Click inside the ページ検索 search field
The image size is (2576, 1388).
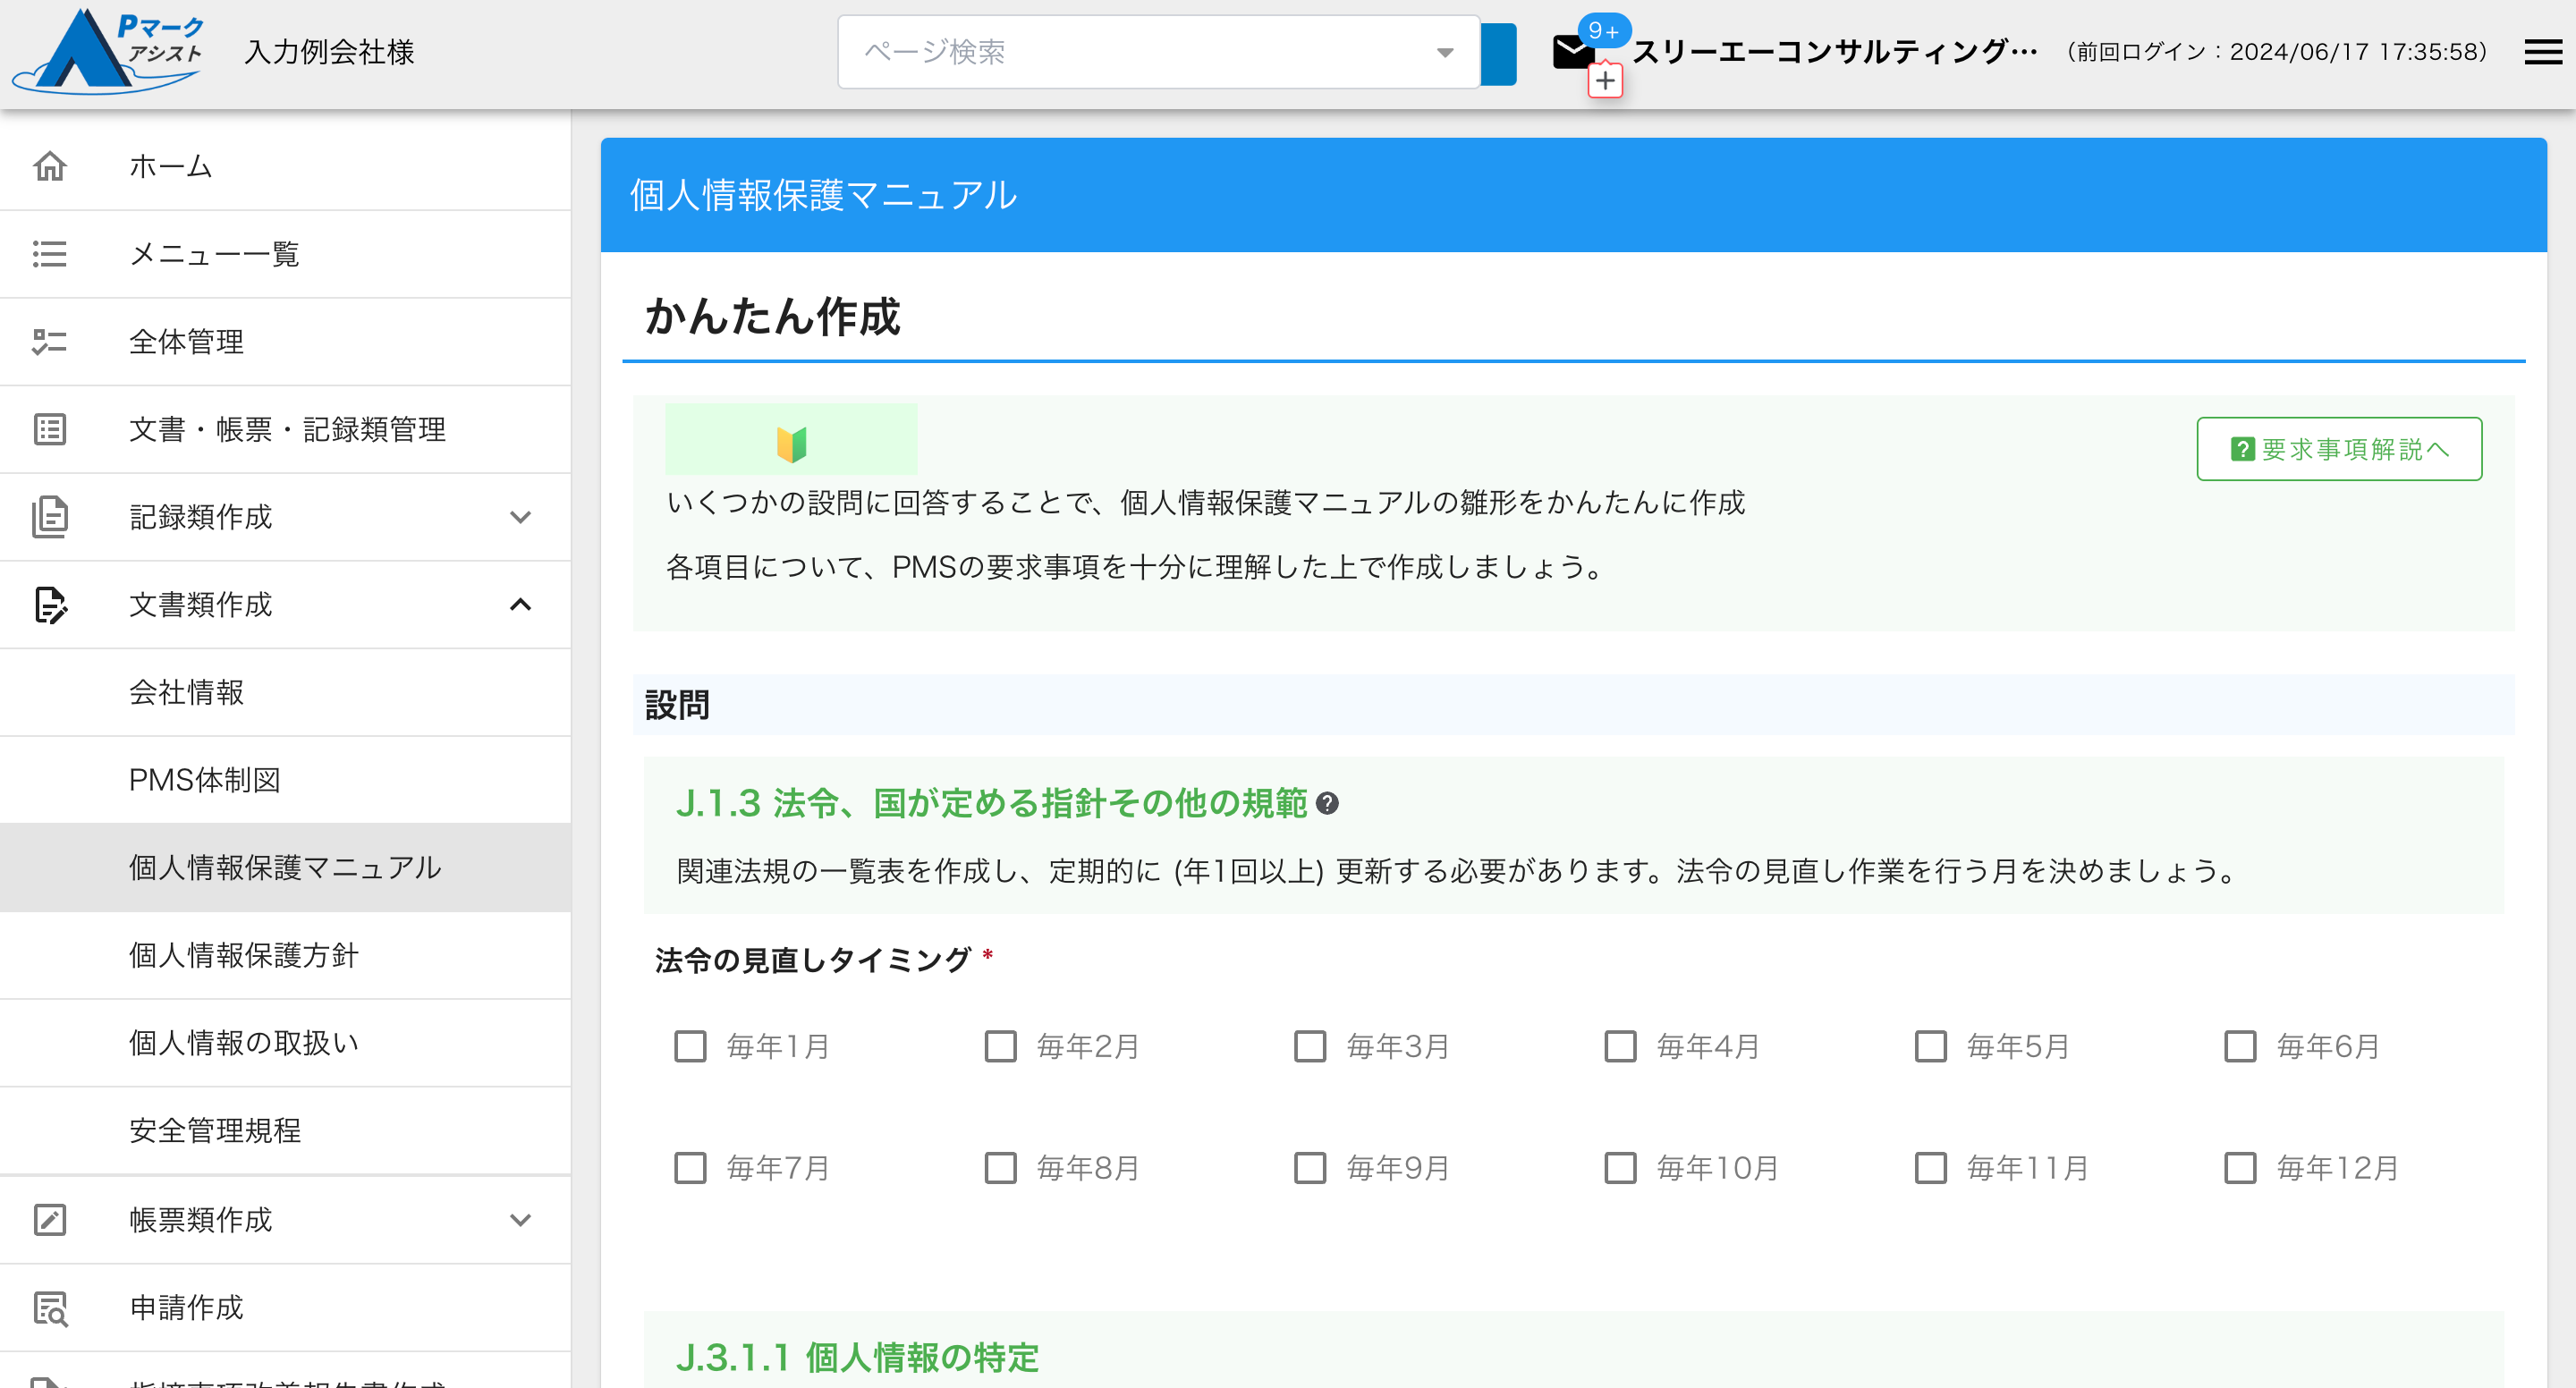tap(1100, 52)
